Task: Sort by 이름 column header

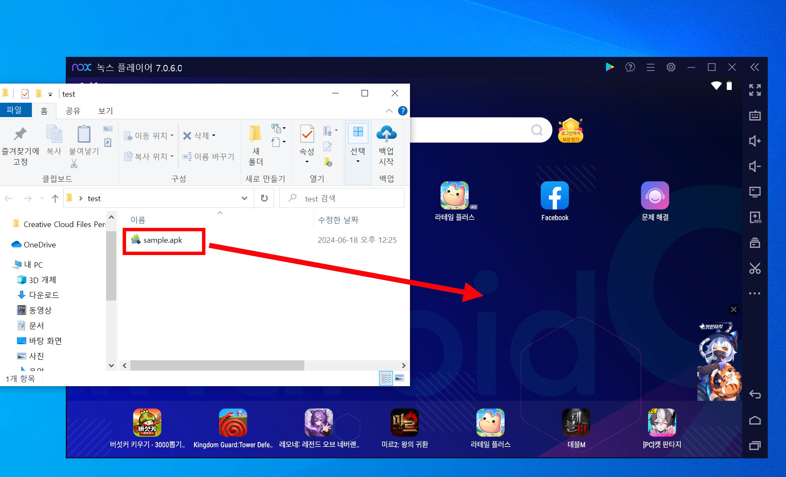Action: point(138,220)
